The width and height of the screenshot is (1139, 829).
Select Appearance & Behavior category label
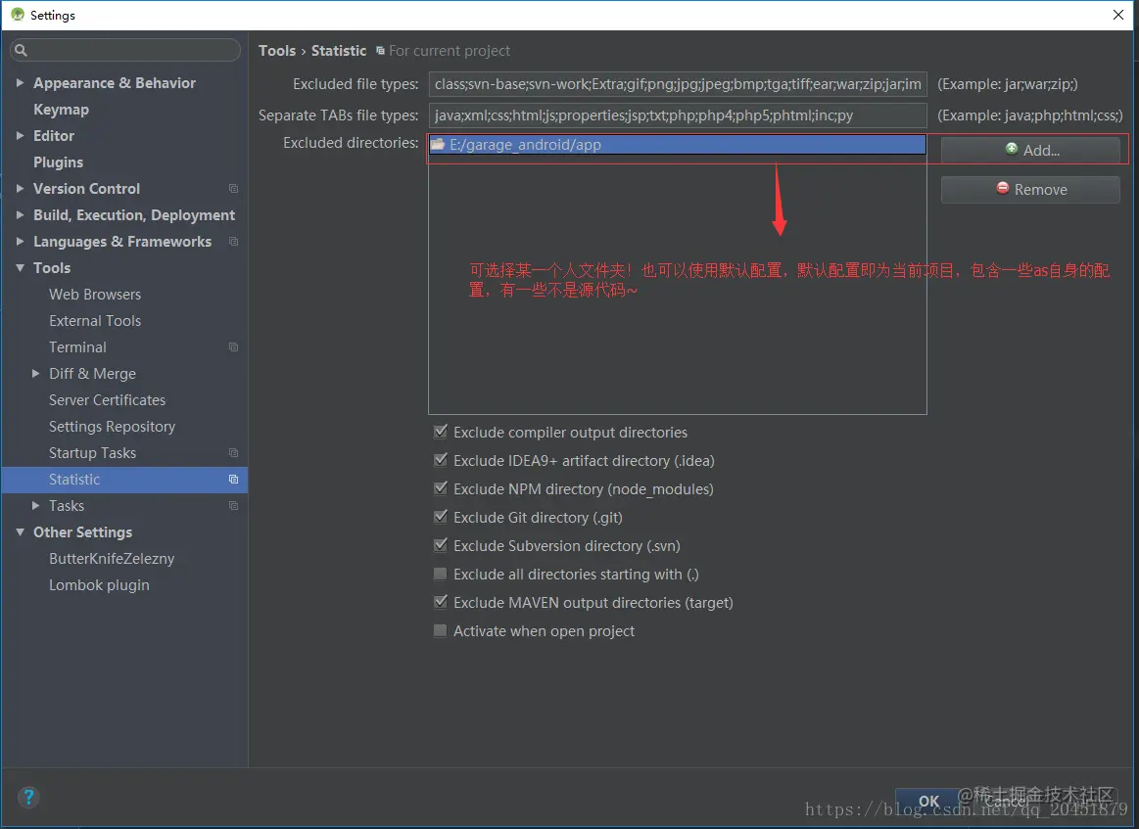115,83
